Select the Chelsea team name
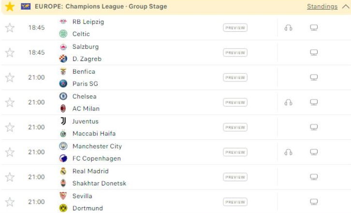 [85, 96]
